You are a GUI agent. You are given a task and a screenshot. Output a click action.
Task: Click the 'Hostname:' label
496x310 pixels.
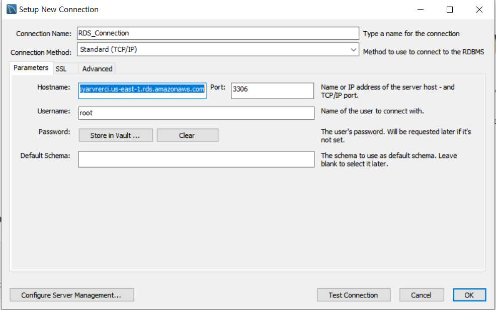(53, 87)
